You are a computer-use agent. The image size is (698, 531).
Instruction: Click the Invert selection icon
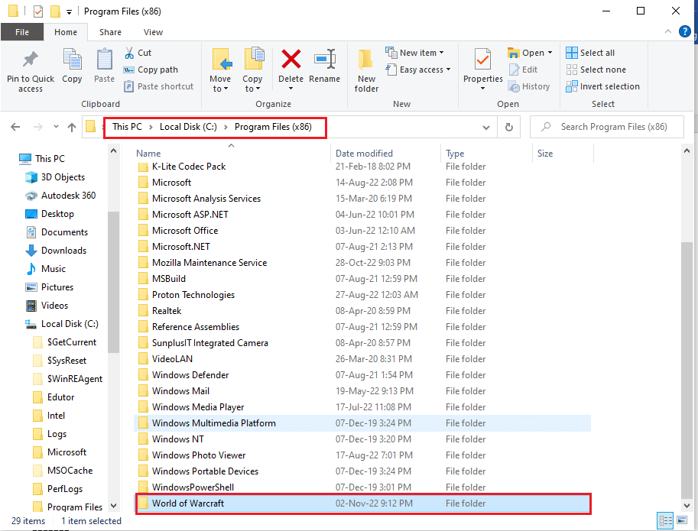[x=572, y=86]
